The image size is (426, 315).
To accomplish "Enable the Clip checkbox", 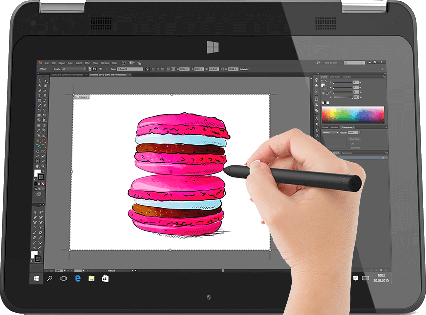I will [x=349, y=143].
